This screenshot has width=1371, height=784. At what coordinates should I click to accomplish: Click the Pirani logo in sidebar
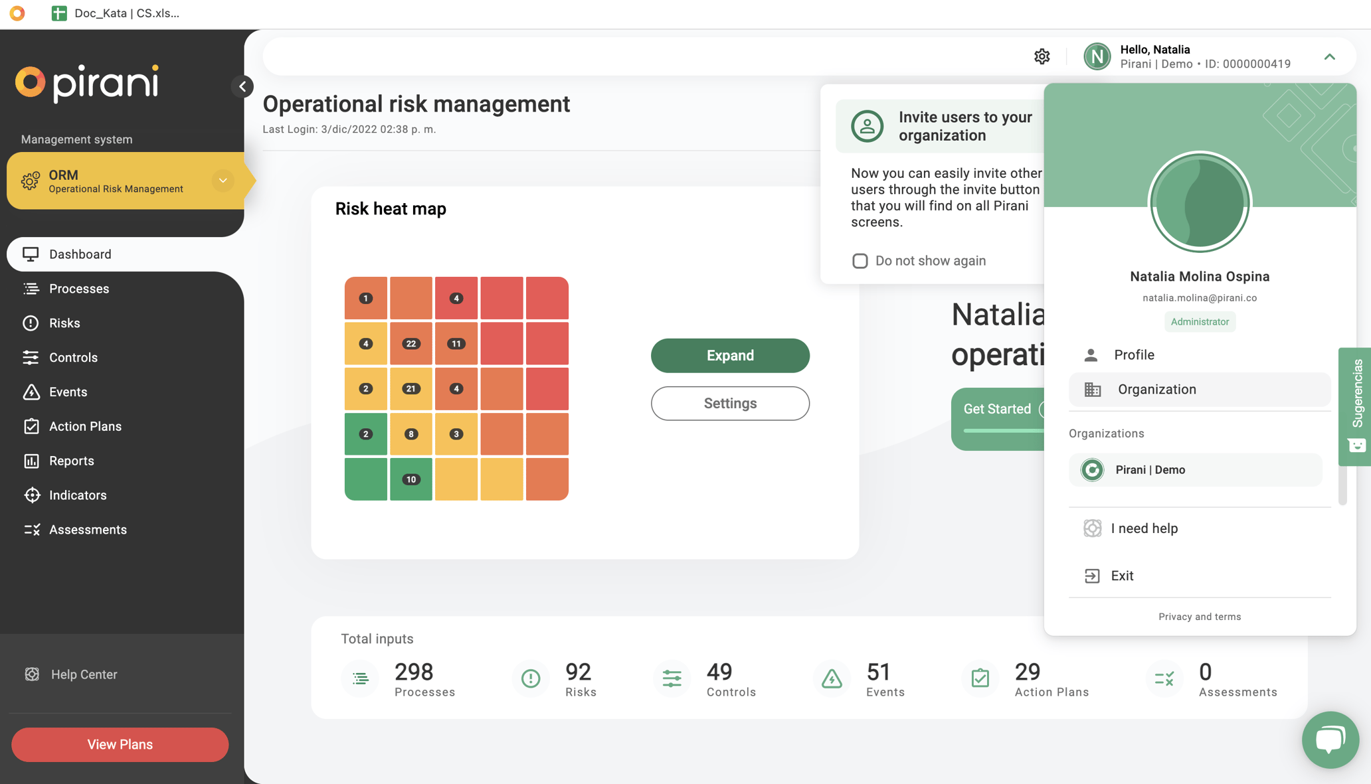tap(87, 84)
